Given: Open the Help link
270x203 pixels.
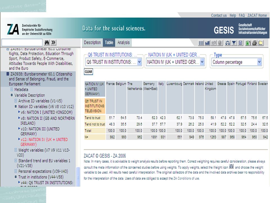Looking at the screenshot, I should coord(233,15).
